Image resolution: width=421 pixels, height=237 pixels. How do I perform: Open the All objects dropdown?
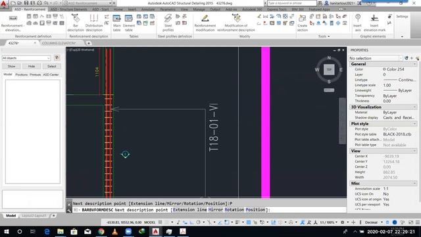coord(26,58)
